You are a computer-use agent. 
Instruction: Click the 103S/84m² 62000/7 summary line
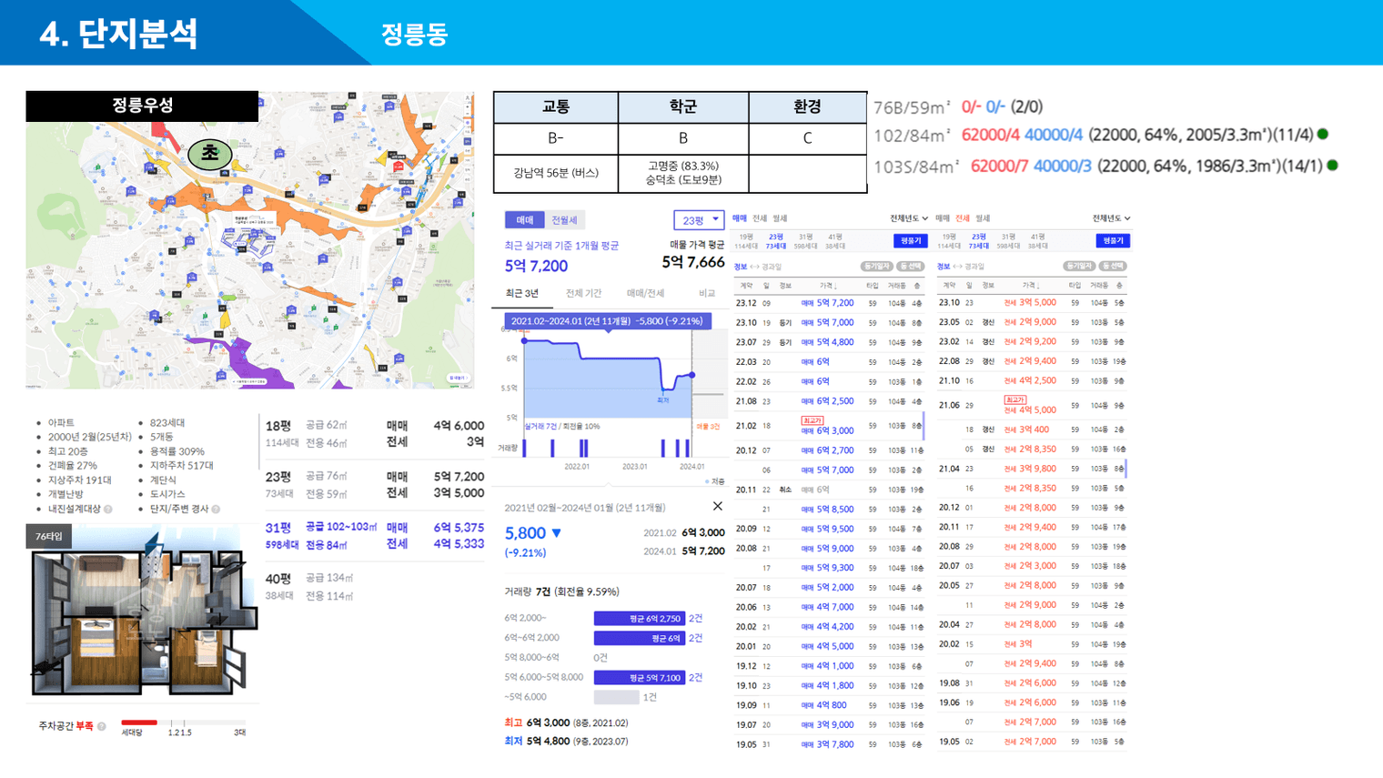coord(1105,166)
